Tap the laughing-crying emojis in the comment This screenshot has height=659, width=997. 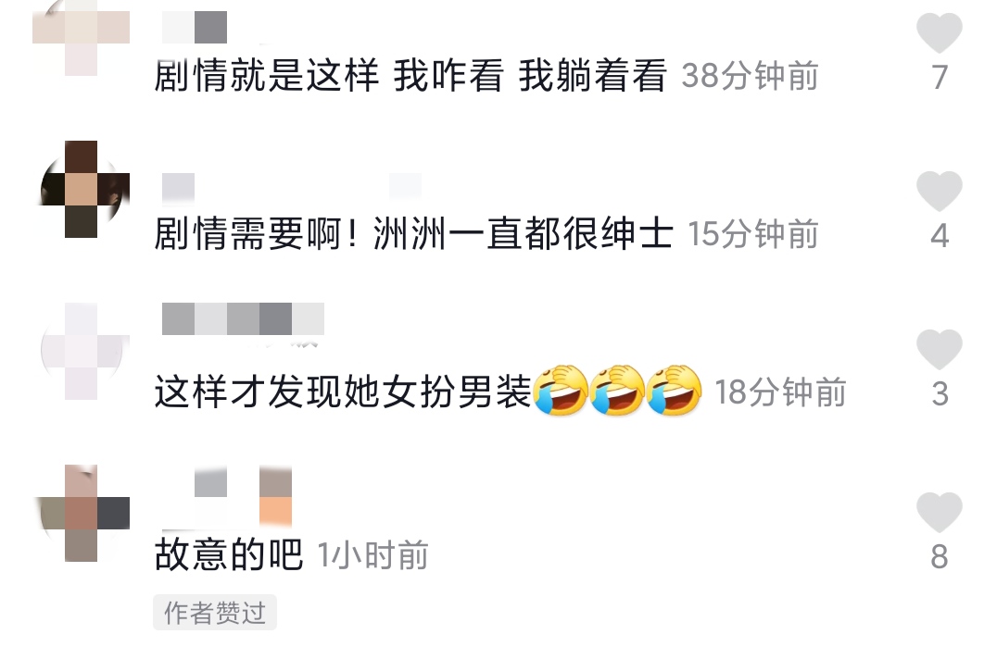[x=617, y=391]
